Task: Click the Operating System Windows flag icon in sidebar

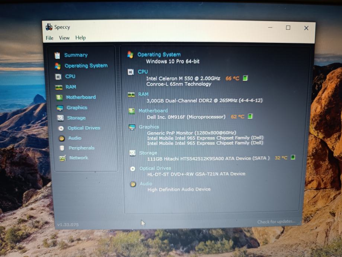Action: pyautogui.click(x=58, y=66)
